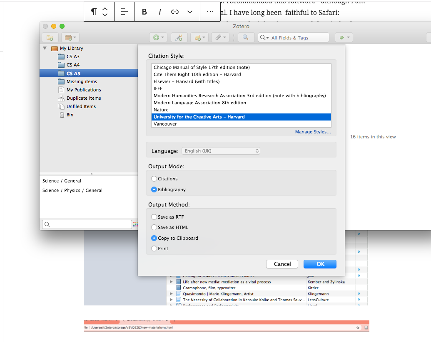The height and width of the screenshot is (342, 431).
Task: Click the Italic formatting icon
Action: pos(160,12)
